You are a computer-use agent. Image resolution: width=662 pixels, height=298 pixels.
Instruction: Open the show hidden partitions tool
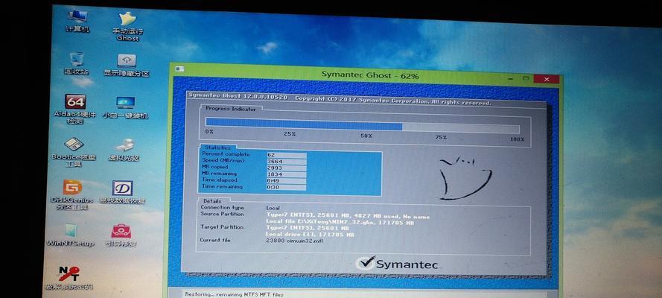[x=127, y=62]
